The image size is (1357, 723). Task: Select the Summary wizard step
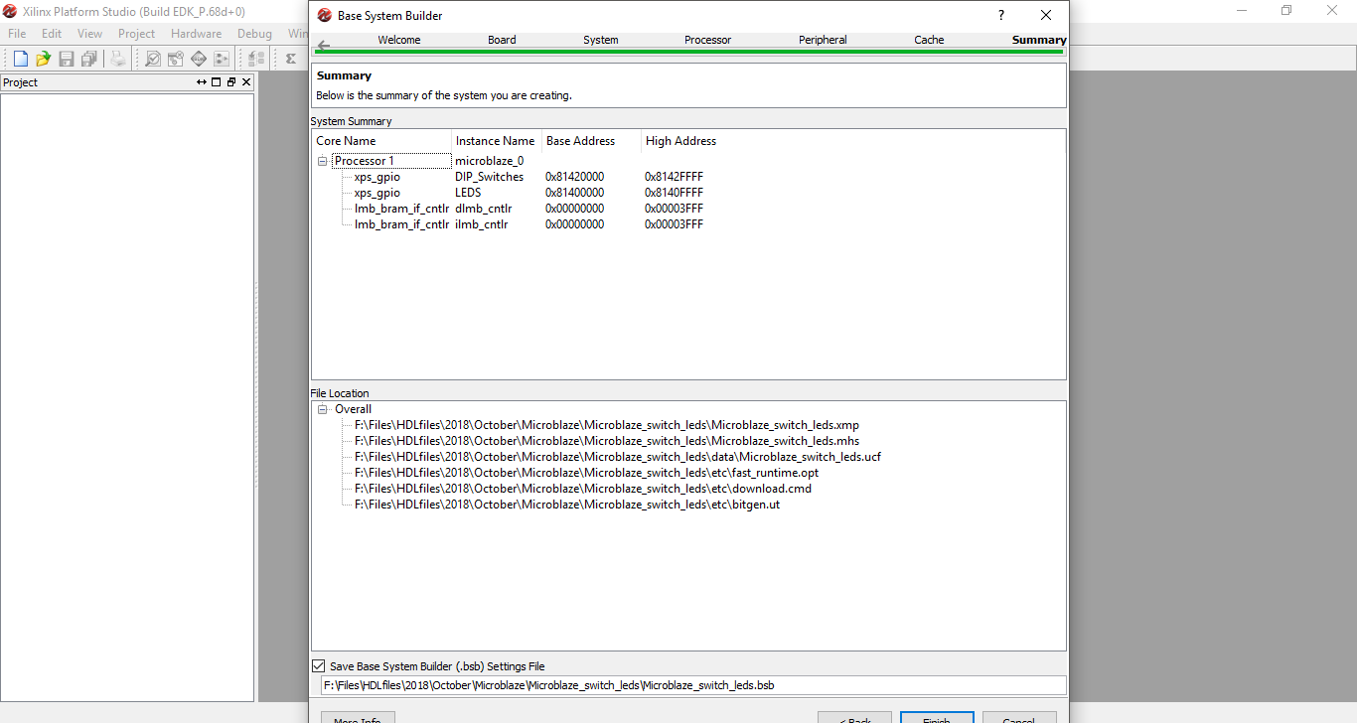[x=1039, y=40]
